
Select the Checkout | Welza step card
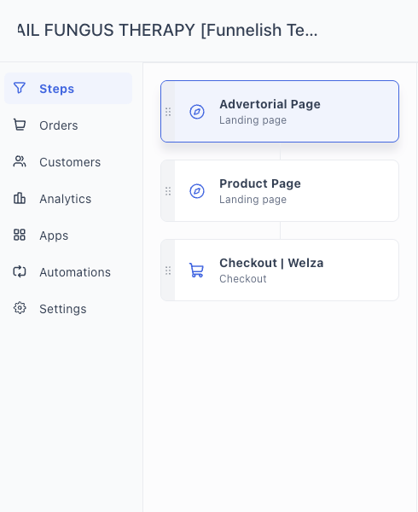[x=280, y=270]
